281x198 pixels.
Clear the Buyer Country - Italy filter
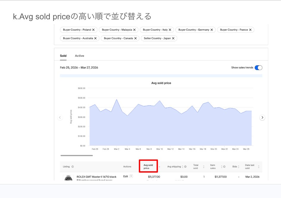click(170, 30)
